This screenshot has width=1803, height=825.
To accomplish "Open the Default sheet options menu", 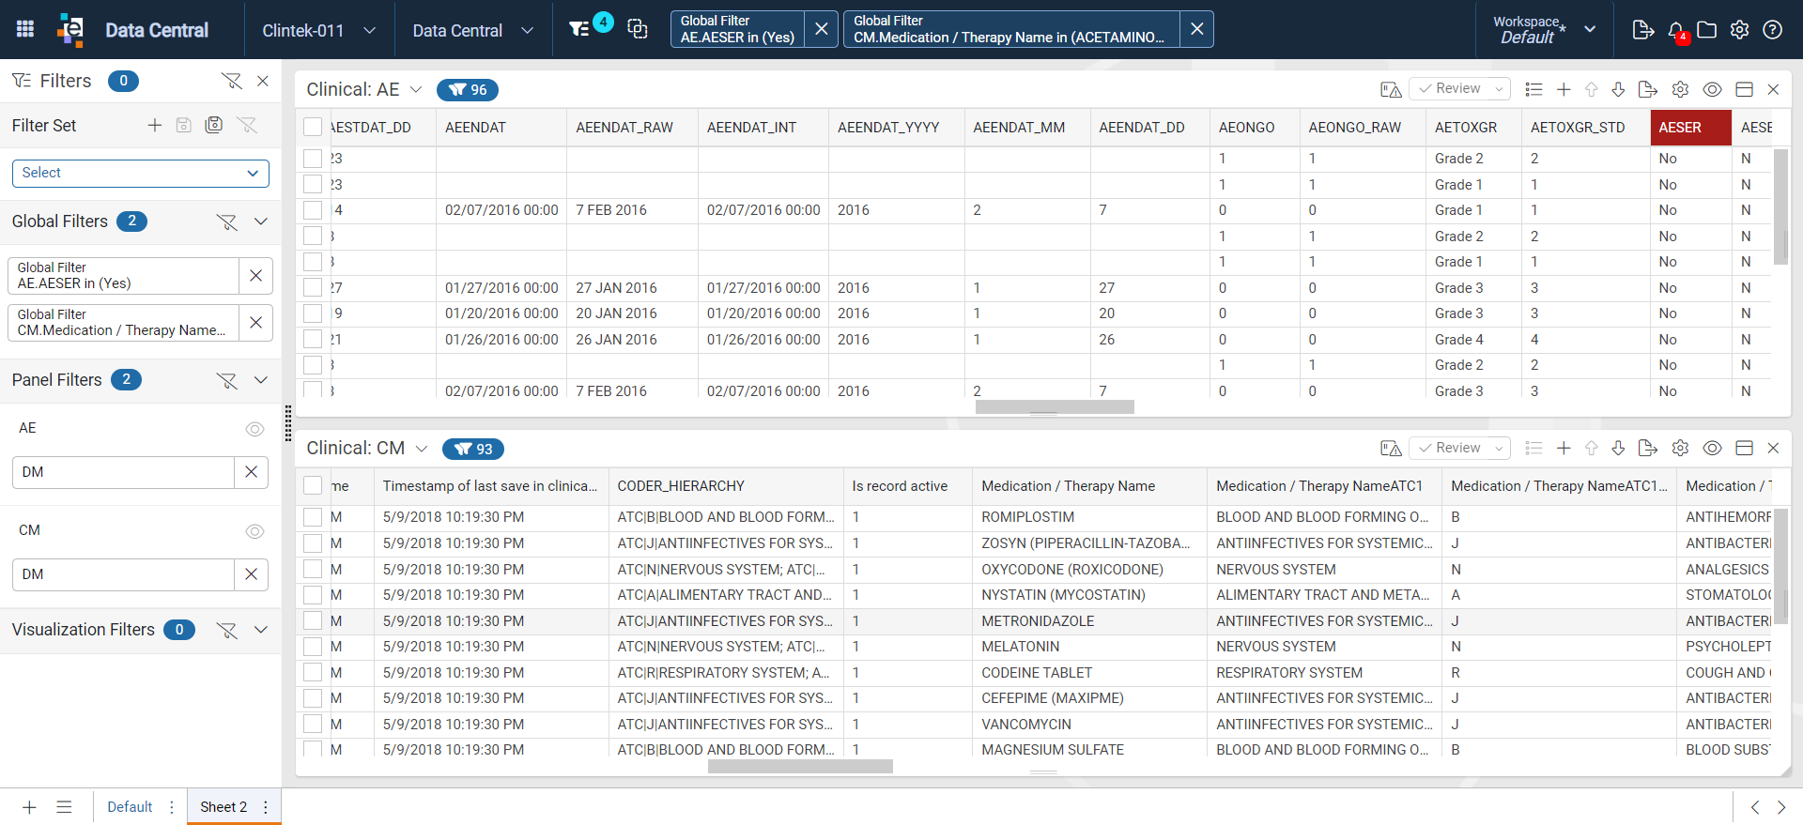I will coord(171,807).
